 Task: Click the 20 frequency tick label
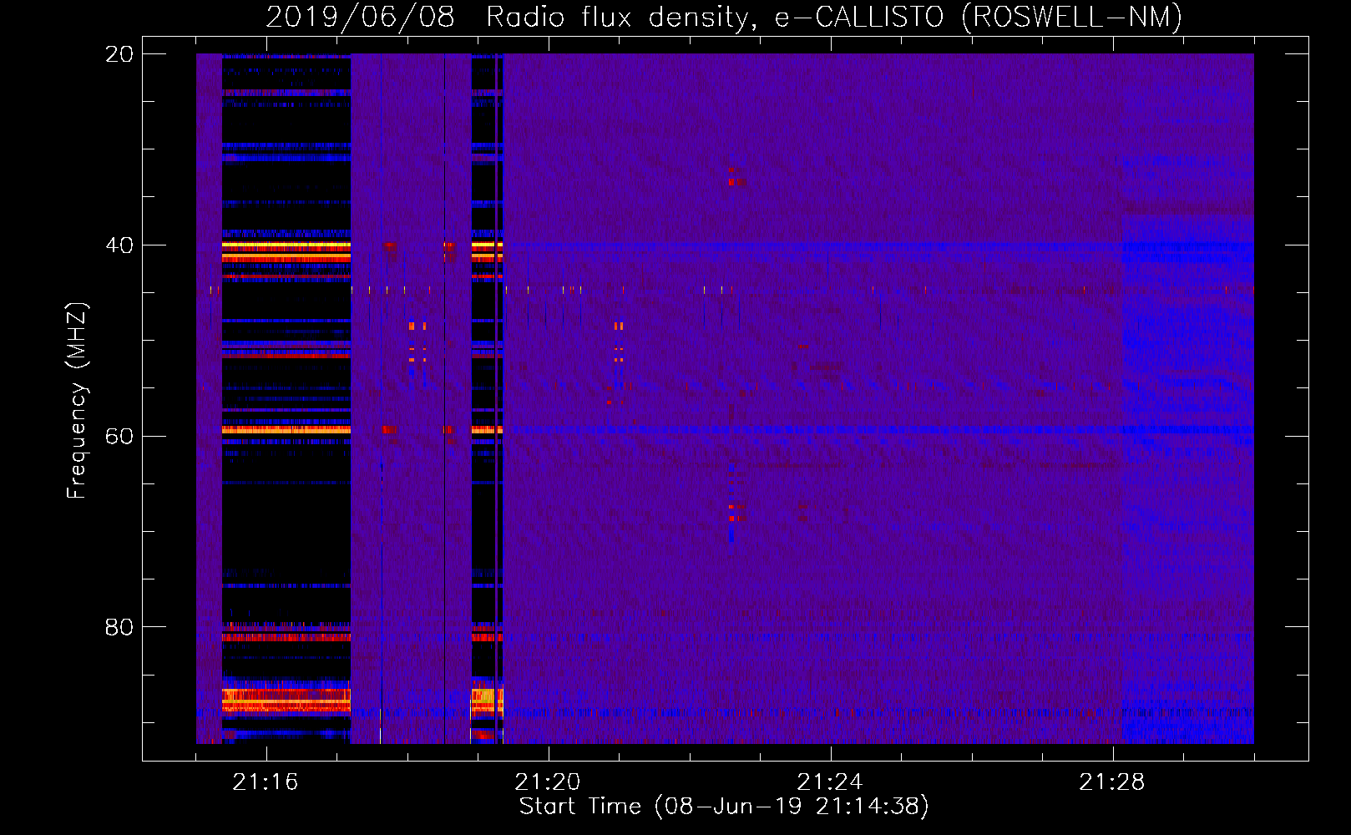click(119, 54)
